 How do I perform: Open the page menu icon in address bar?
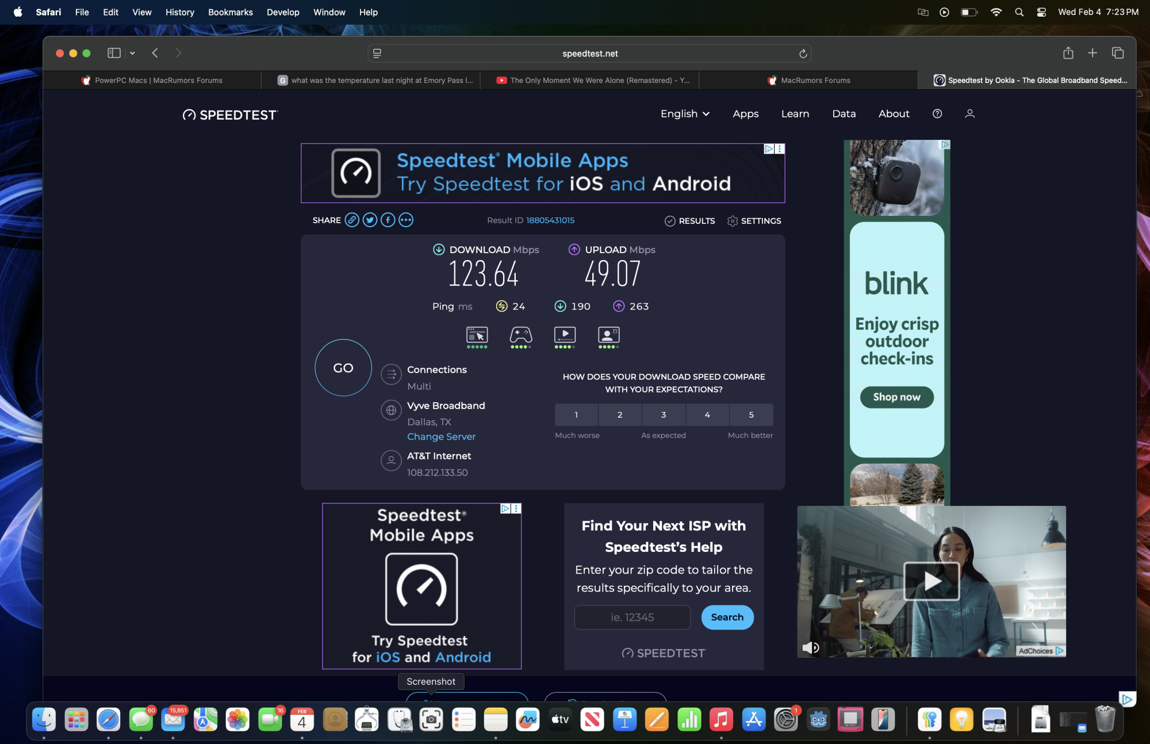pos(377,54)
